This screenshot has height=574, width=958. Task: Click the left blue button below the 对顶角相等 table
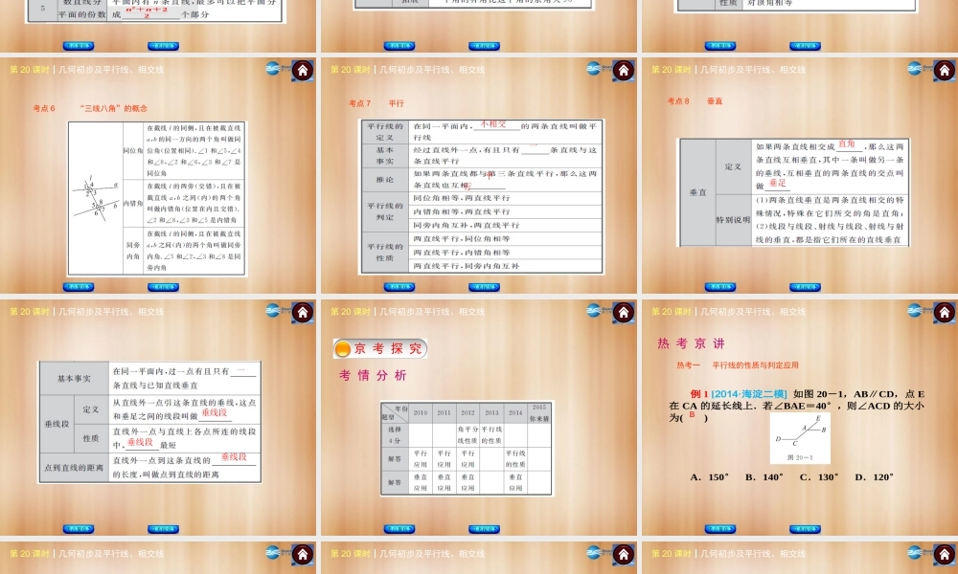720,46
